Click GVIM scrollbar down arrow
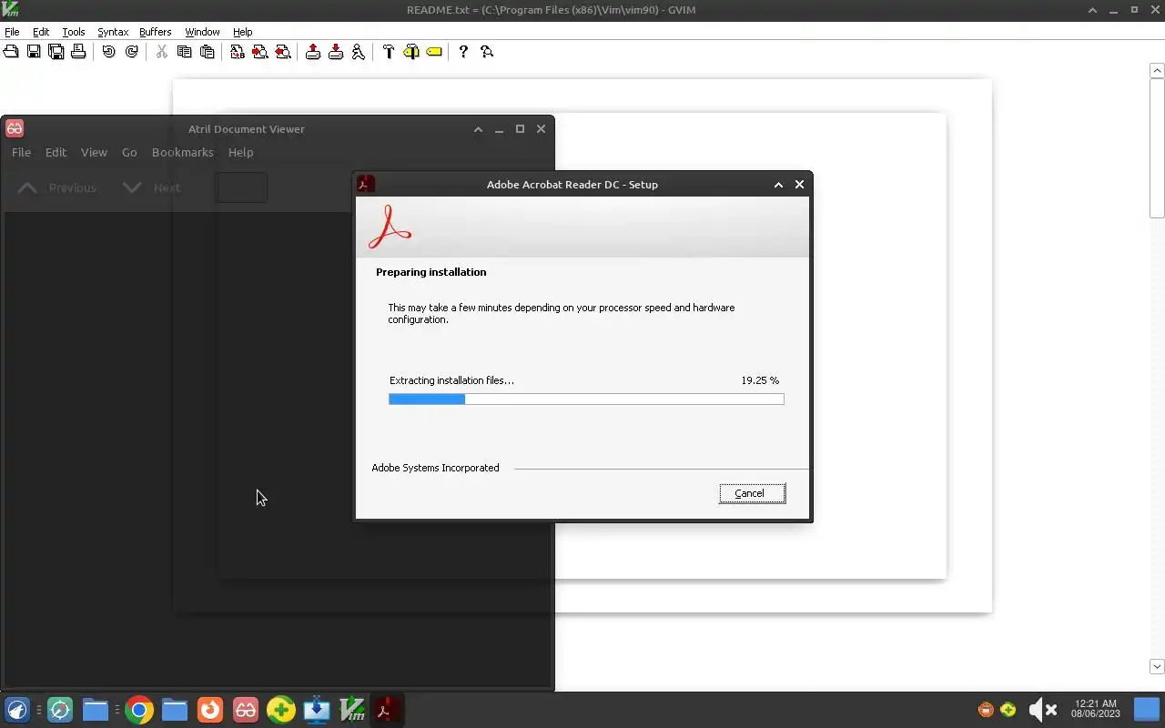Screen dimensions: 1165x728 tap(1157, 666)
